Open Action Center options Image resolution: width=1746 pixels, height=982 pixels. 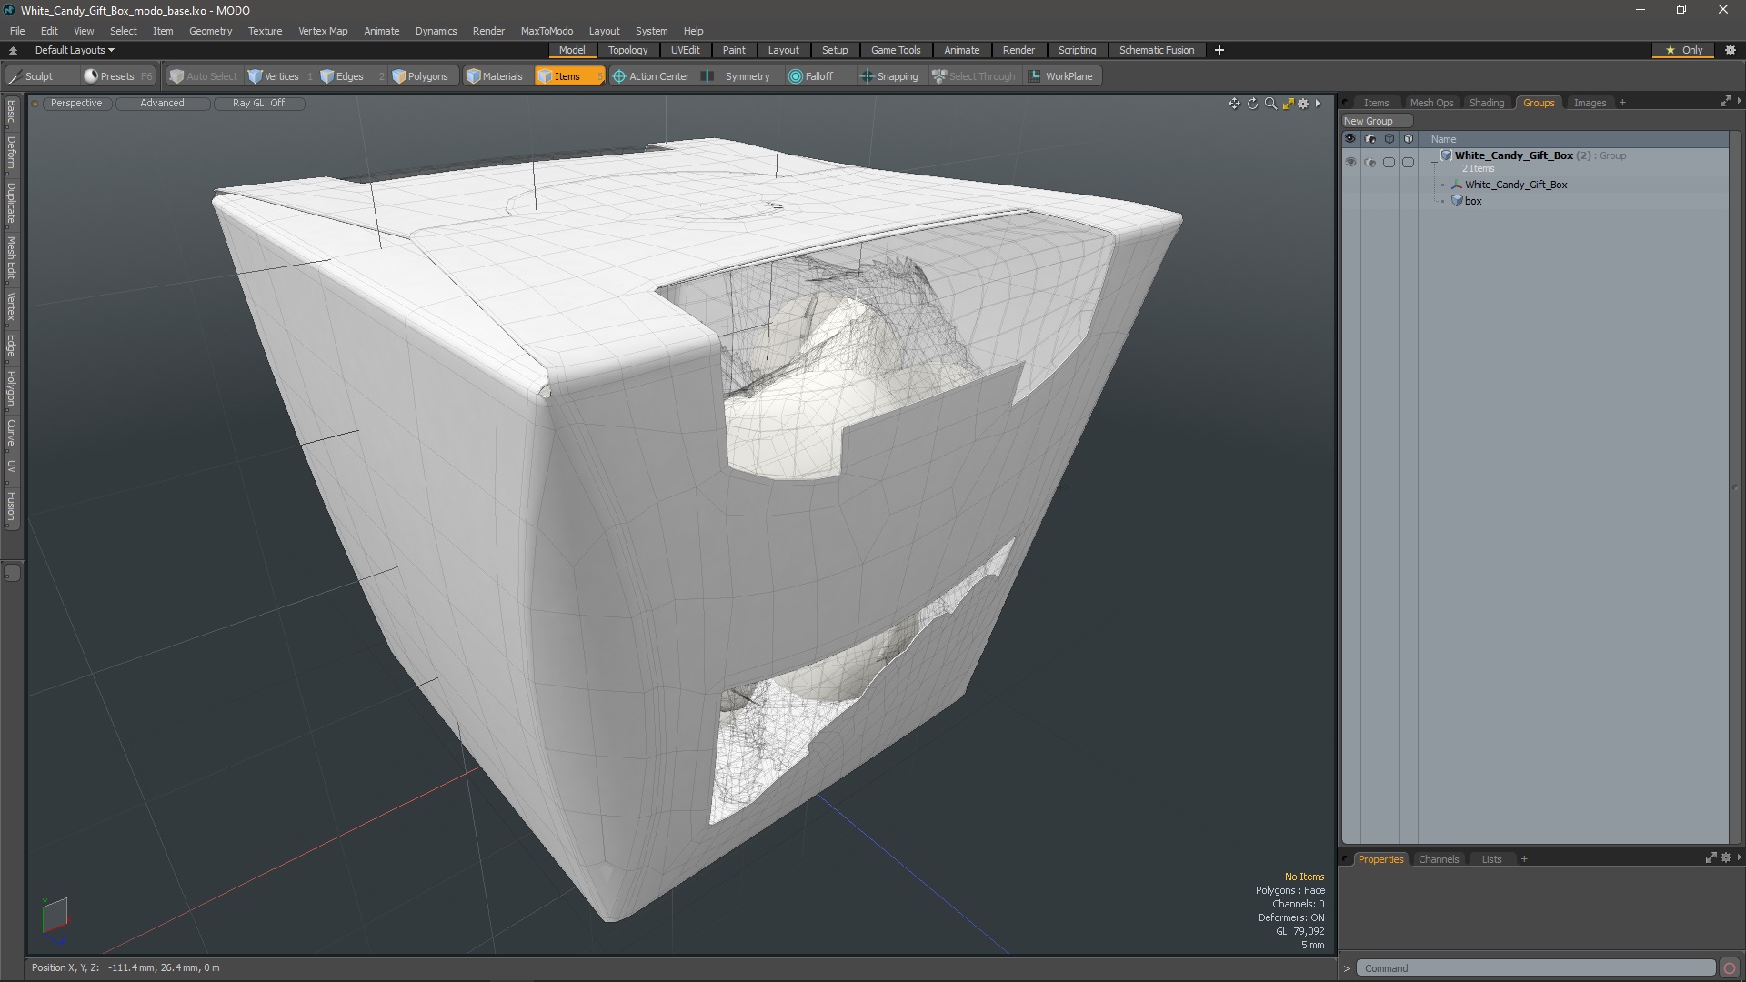[651, 76]
